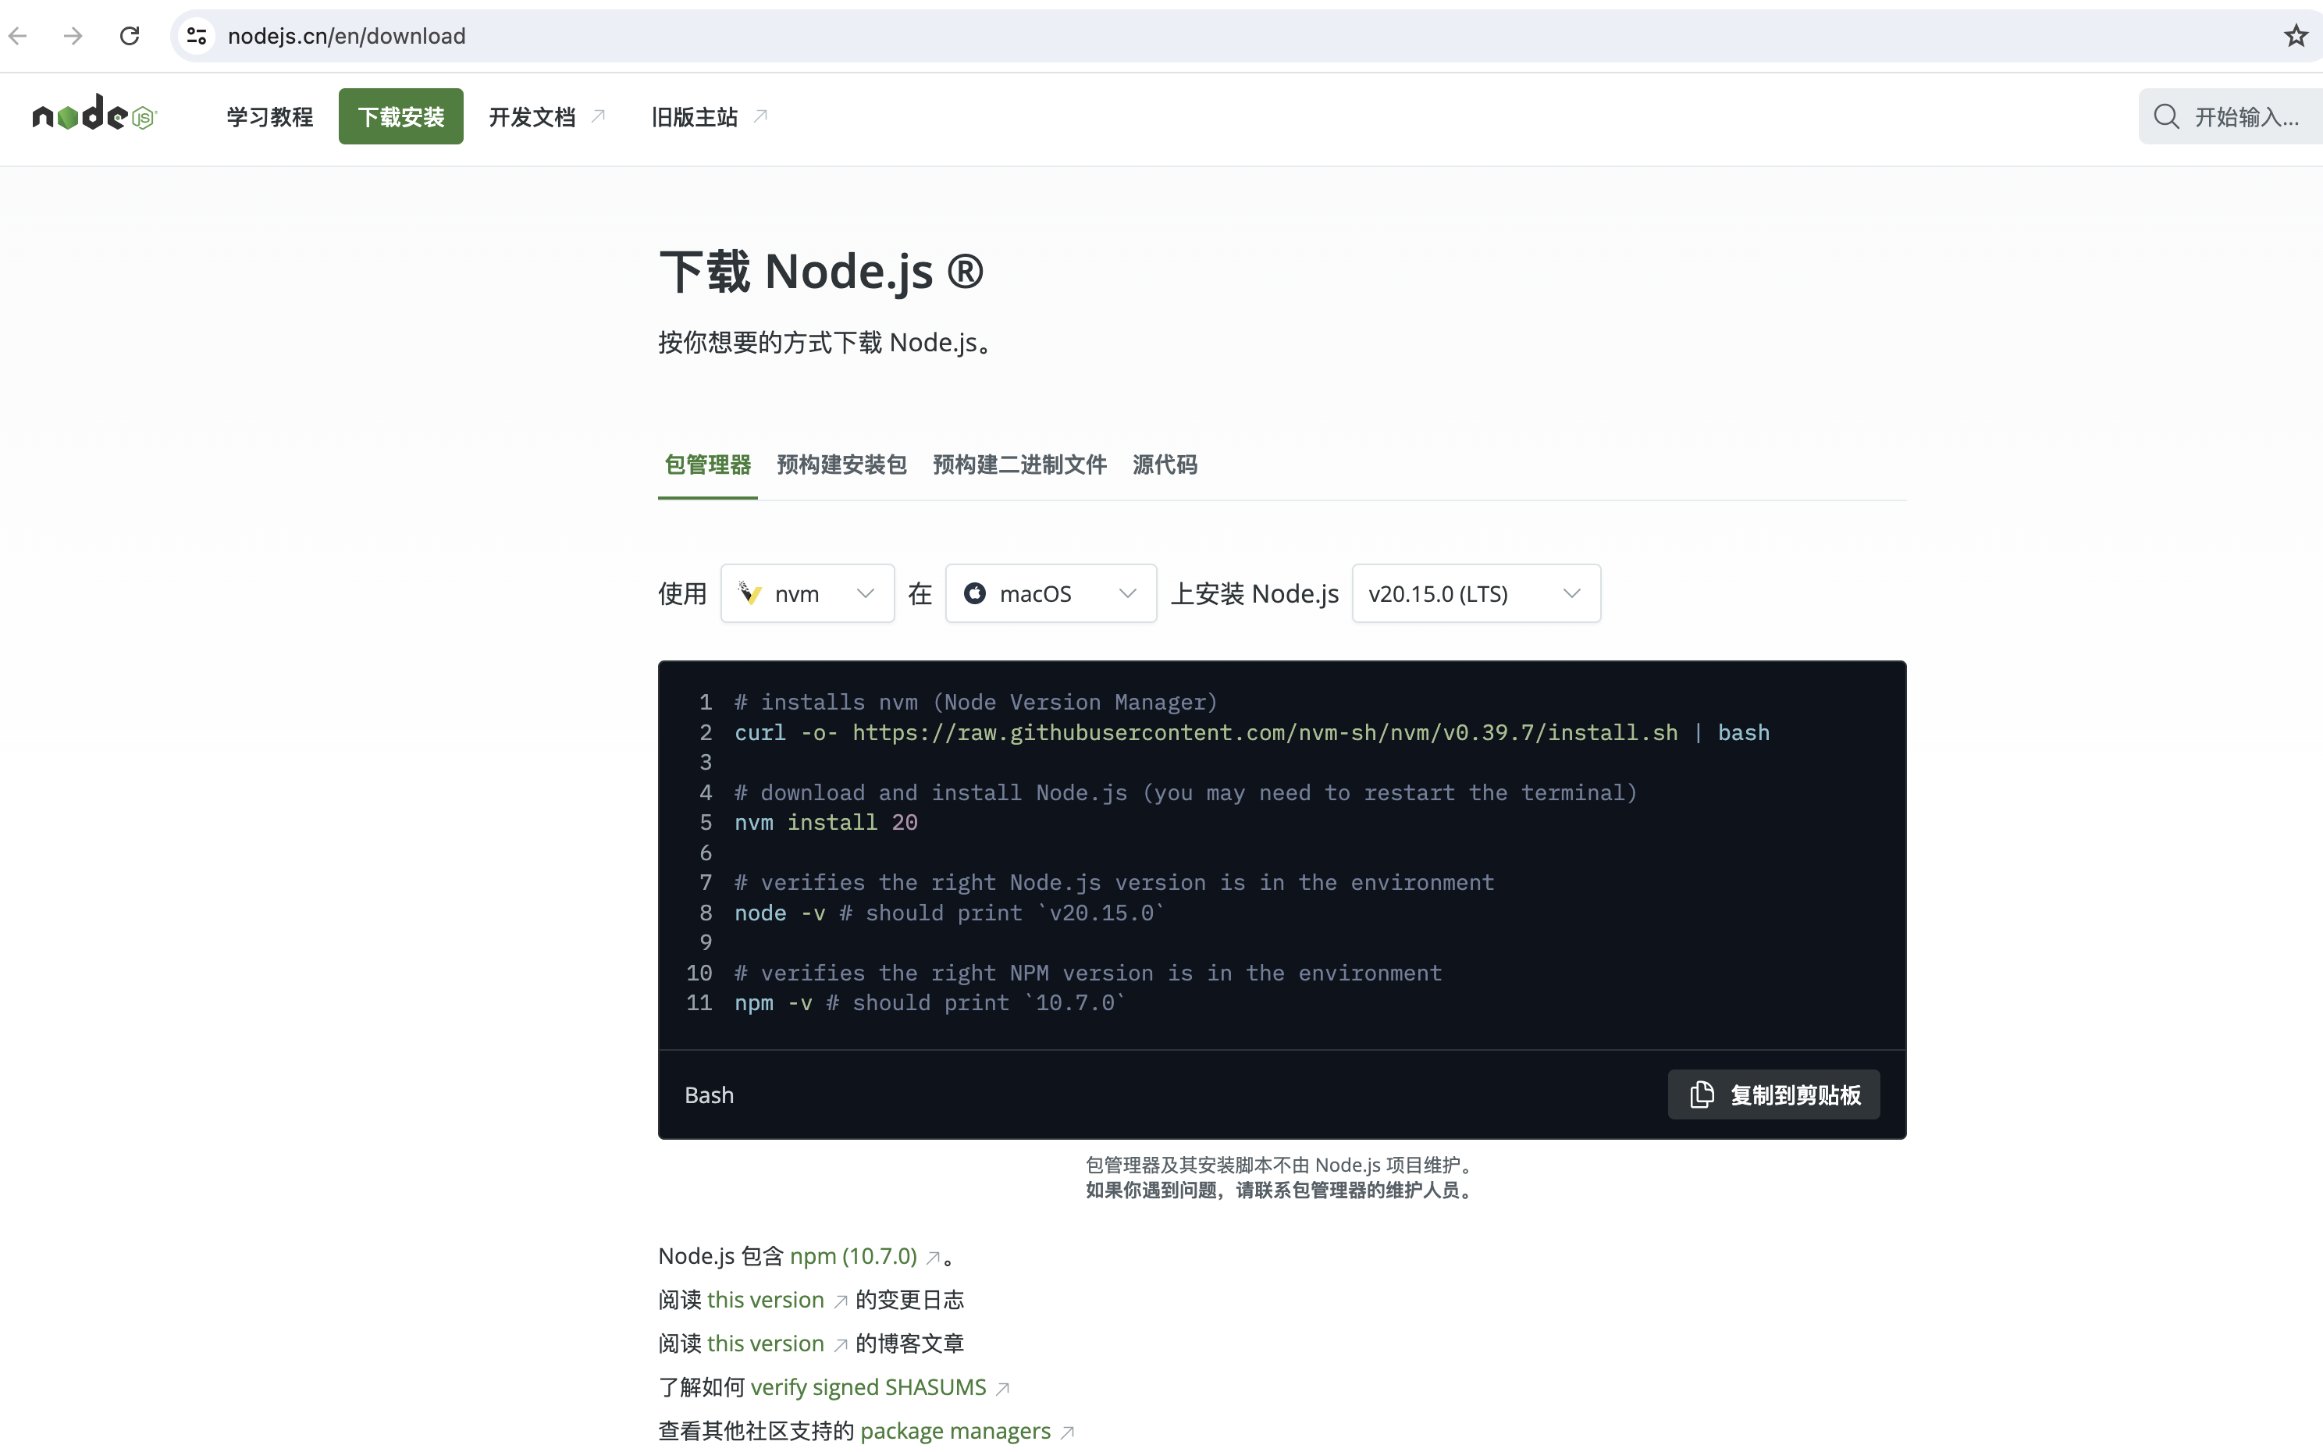Click the browser back arrow

pyautogui.click(x=18, y=37)
